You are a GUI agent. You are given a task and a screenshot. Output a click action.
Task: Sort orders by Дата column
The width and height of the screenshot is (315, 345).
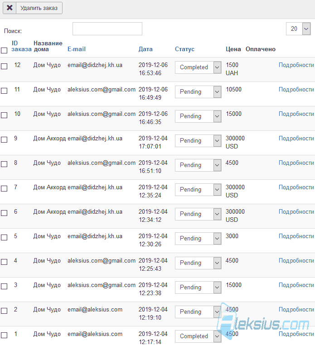tap(145, 49)
